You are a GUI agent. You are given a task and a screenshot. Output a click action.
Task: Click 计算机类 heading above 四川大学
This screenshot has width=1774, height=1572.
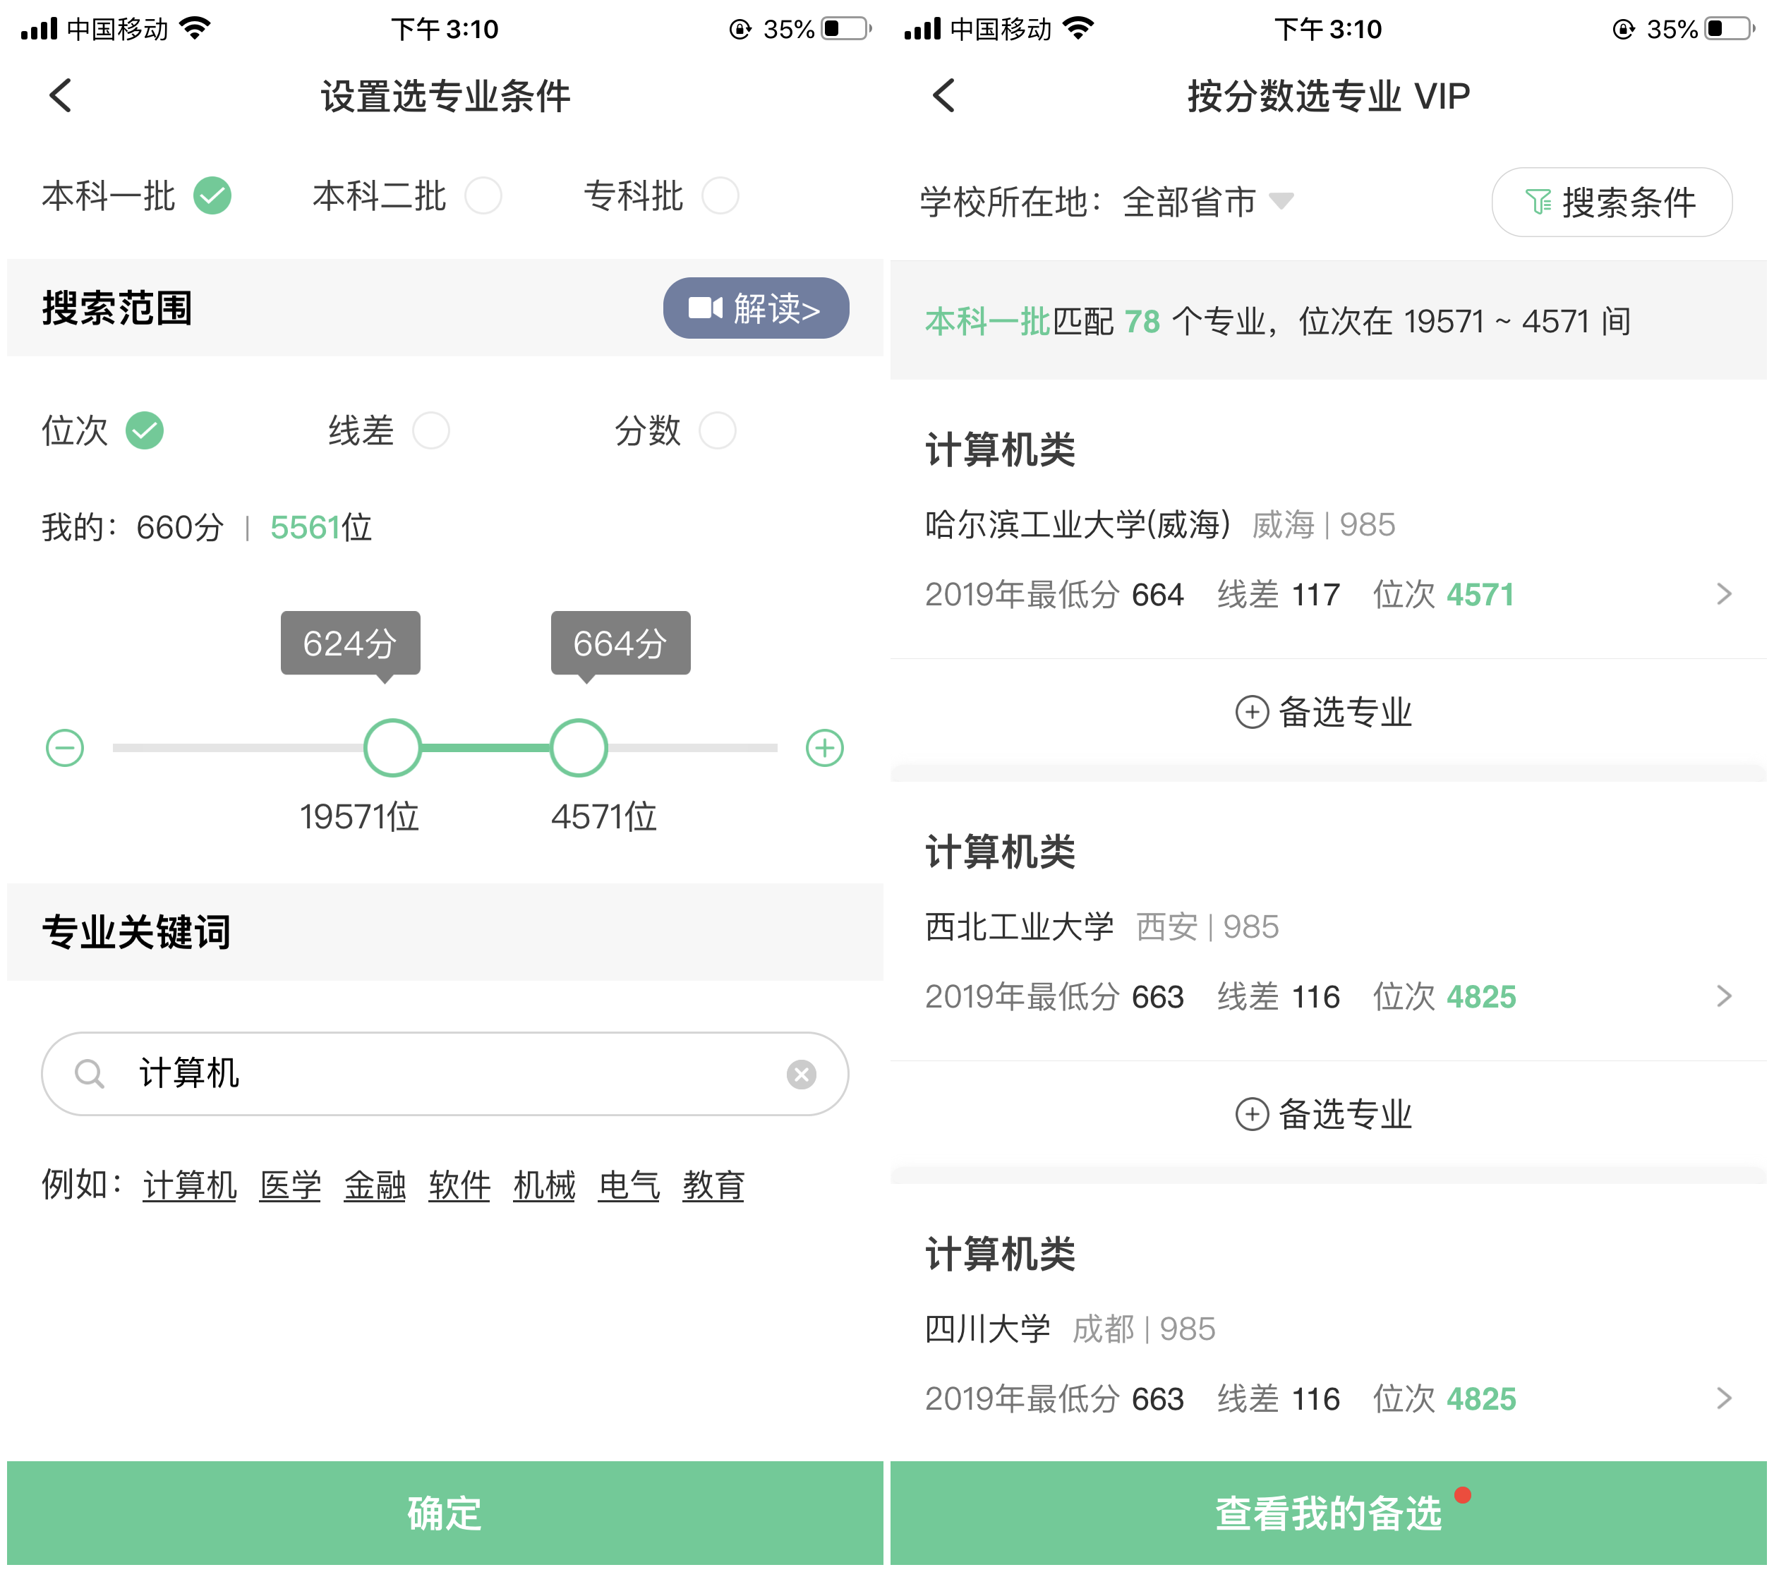click(1000, 1254)
